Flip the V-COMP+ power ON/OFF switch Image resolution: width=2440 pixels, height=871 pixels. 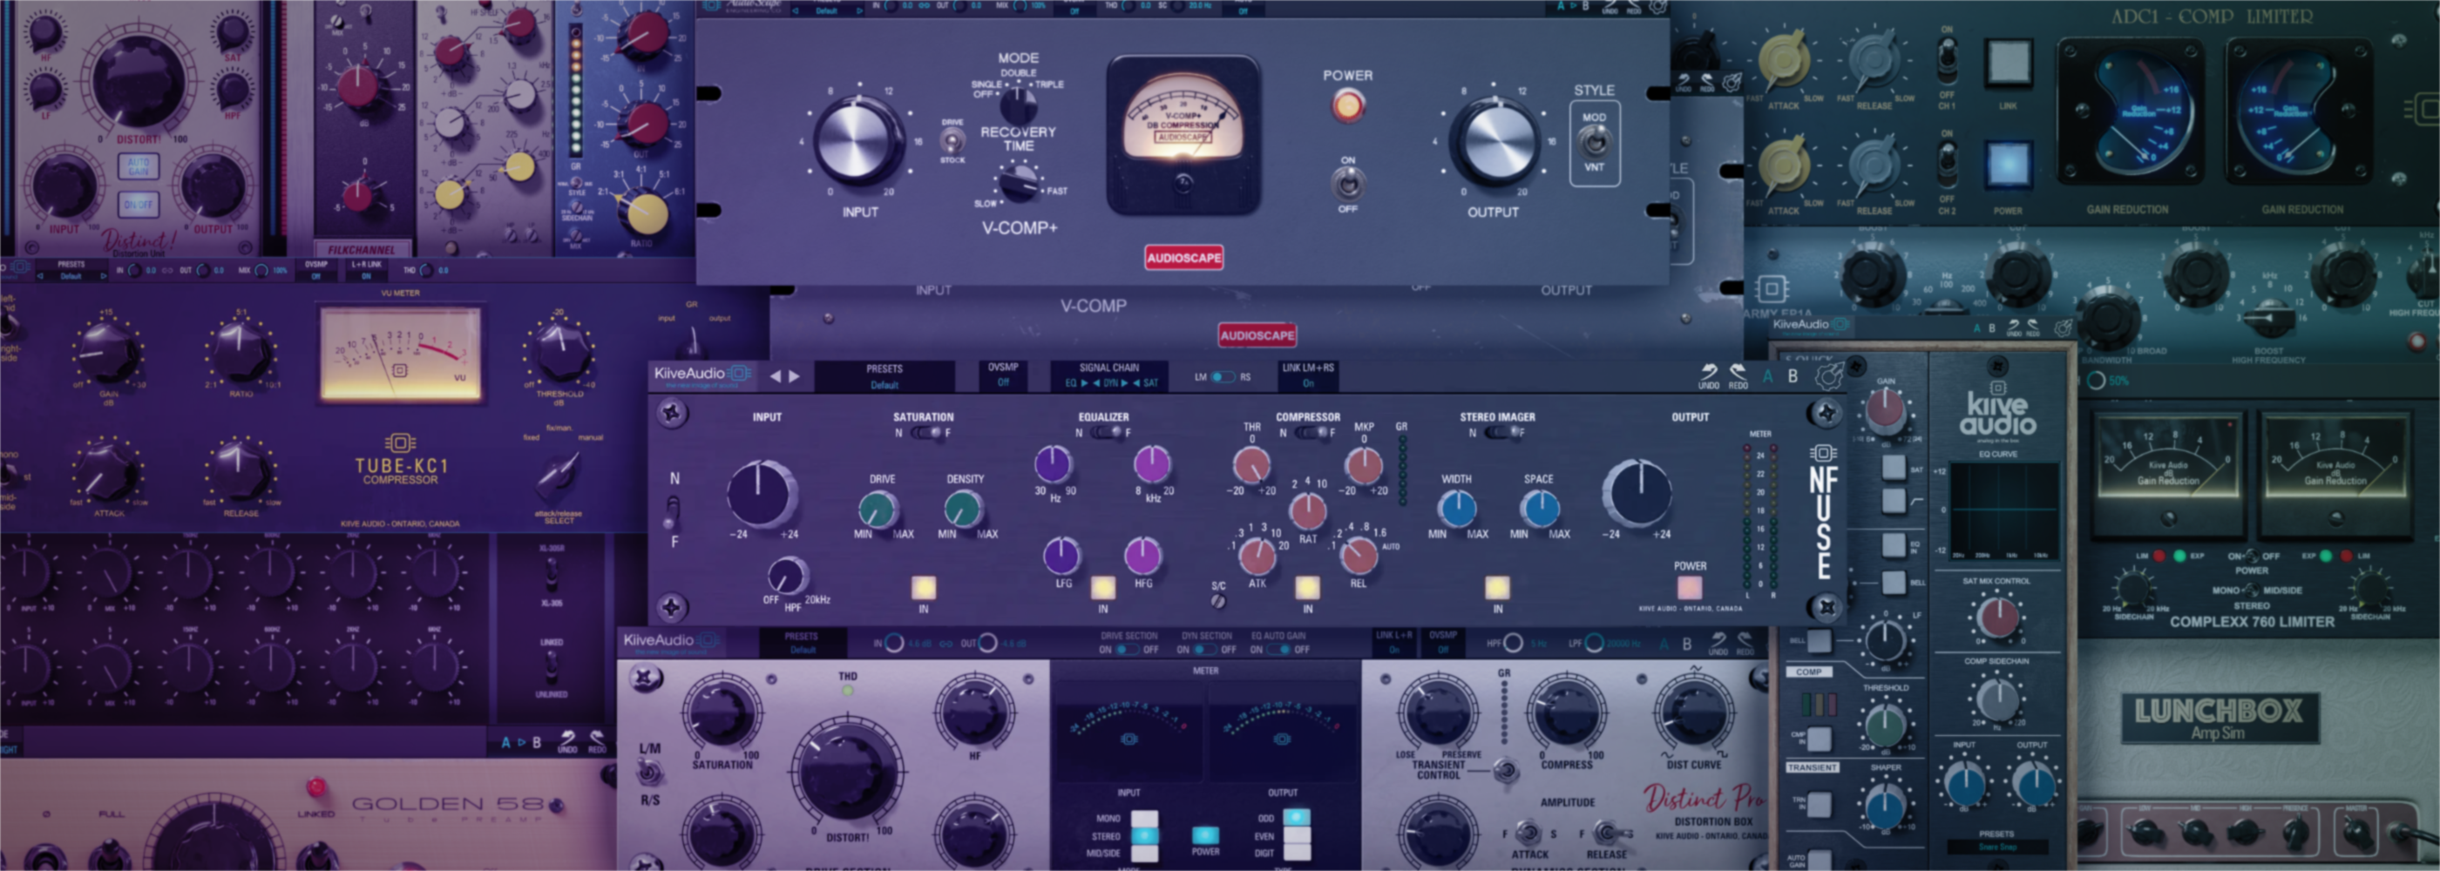1347,183
